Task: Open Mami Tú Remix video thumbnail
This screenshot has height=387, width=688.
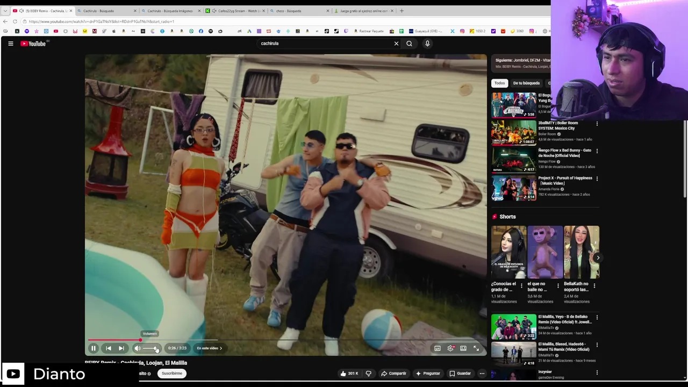Action: click(514, 354)
